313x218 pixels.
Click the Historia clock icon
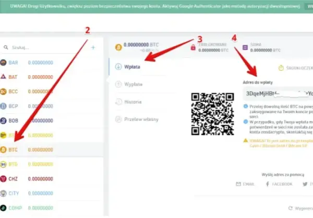click(x=118, y=102)
